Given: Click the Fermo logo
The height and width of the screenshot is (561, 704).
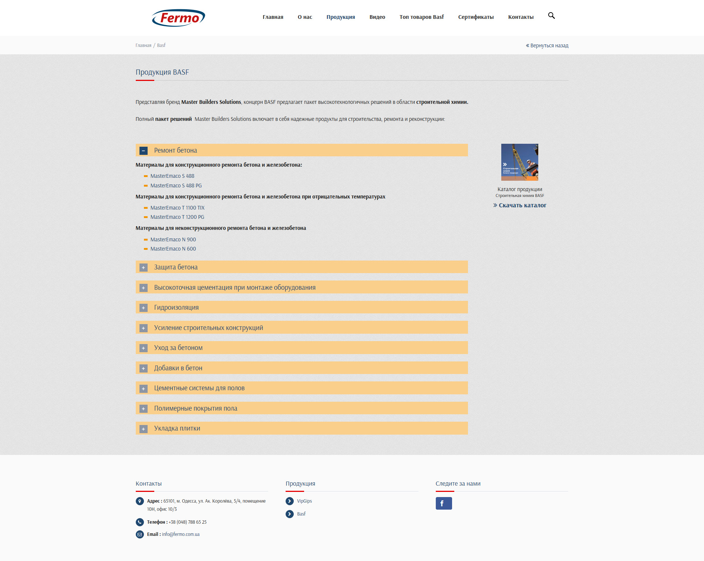Looking at the screenshot, I should [x=178, y=18].
